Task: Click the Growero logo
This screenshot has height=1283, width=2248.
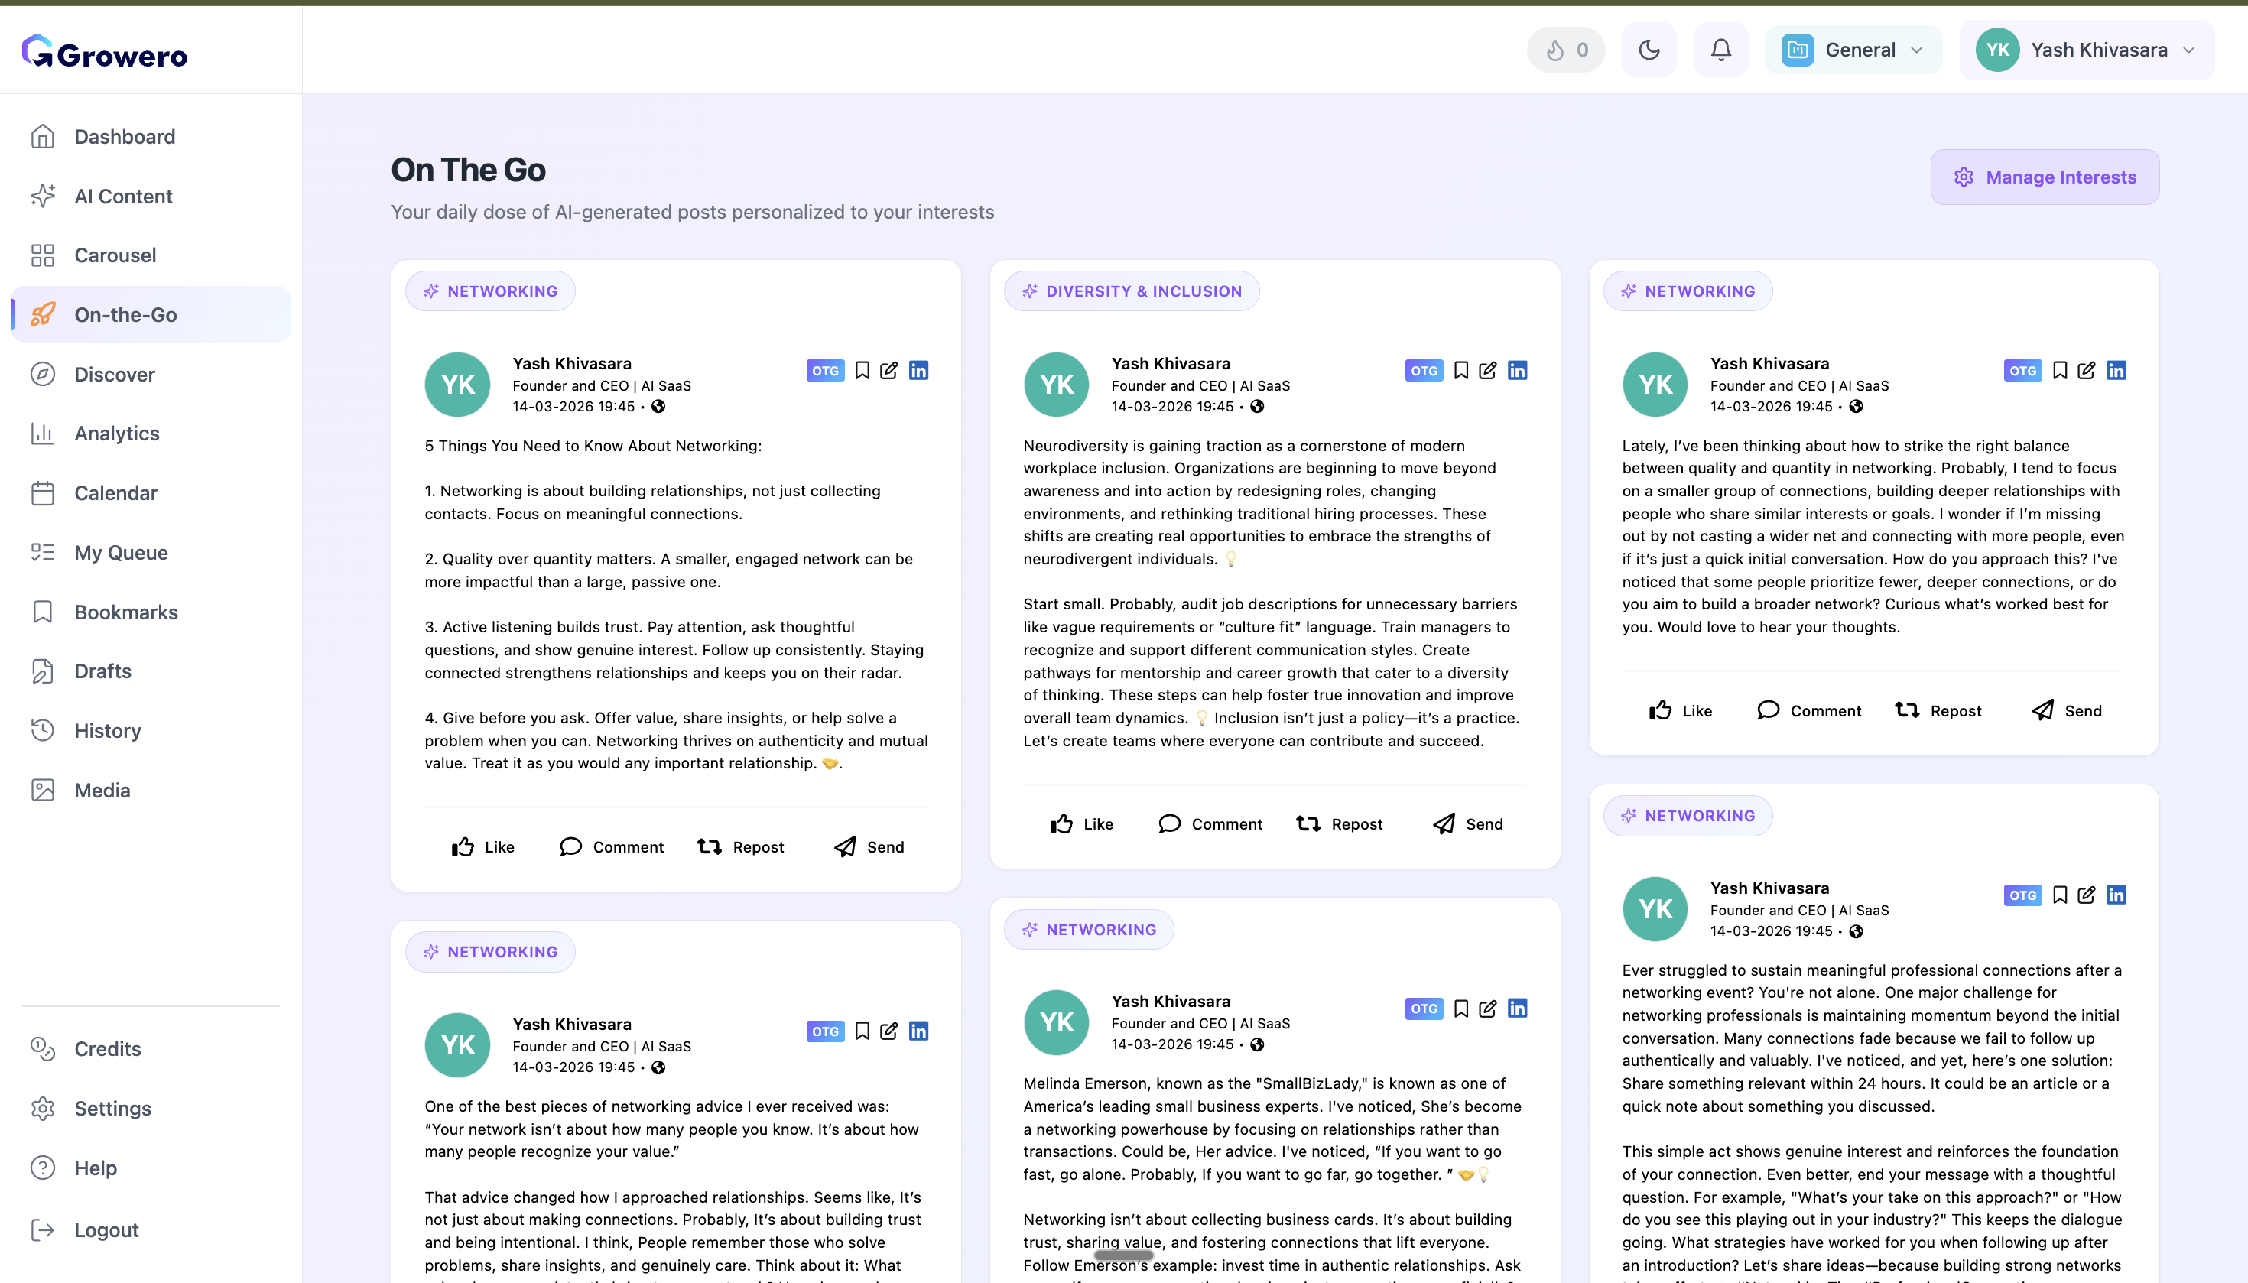Action: click(x=104, y=52)
